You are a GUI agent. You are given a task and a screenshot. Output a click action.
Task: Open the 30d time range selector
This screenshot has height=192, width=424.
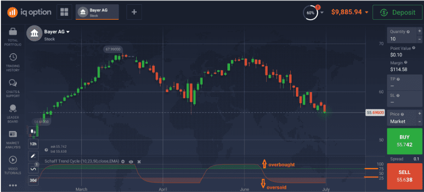[x=33, y=180]
